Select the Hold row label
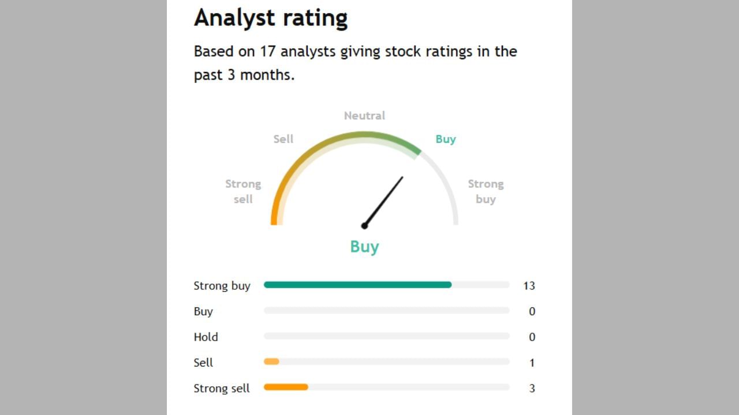This screenshot has height=415, width=739. (206, 337)
